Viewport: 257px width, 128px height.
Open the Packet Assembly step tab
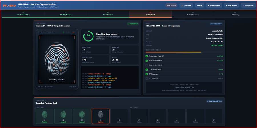[193, 14]
